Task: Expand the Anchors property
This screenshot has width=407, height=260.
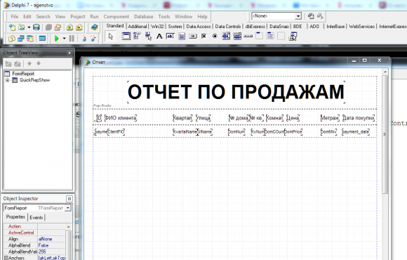Action: pos(6,258)
